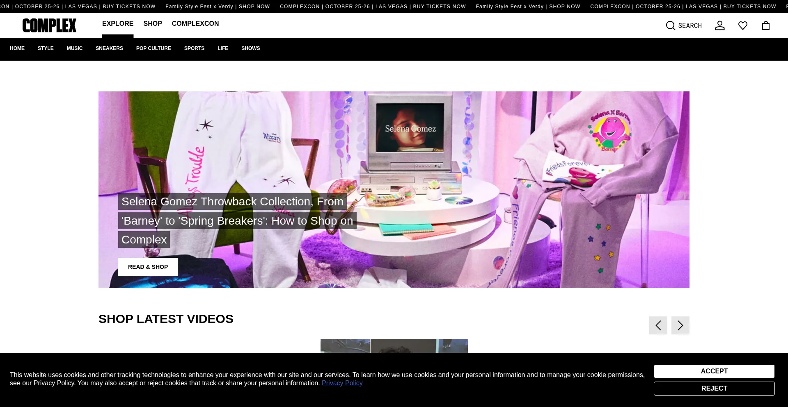Viewport: 788px width, 407px height.
Task: Go to HOME in the navigation bar
Action: 17,48
